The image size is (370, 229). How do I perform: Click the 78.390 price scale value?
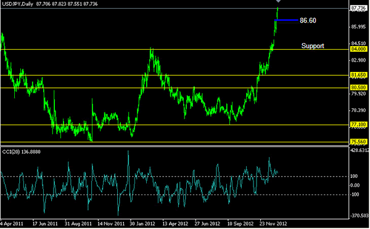(358, 110)
